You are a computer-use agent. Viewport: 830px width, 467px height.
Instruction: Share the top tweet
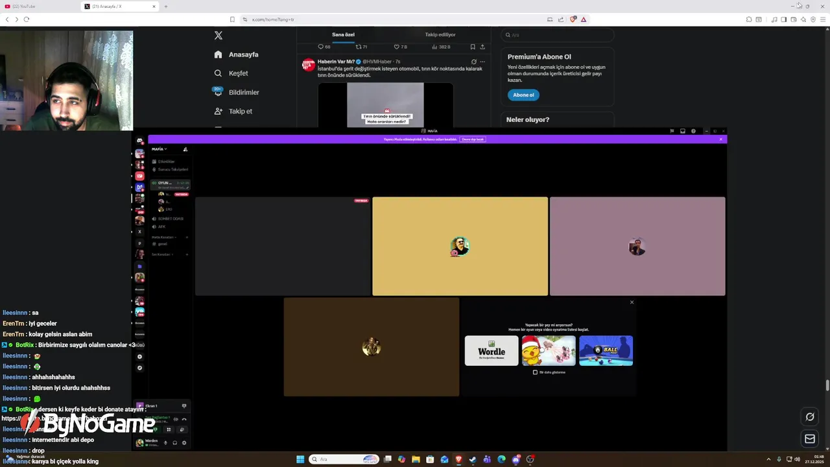[x=482, y=47]
